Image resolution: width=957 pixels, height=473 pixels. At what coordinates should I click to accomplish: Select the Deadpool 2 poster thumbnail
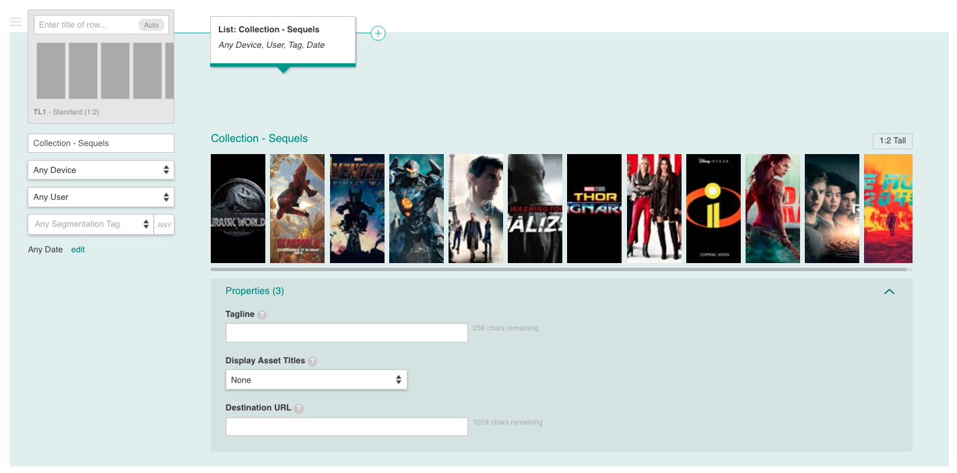(297, 209)
